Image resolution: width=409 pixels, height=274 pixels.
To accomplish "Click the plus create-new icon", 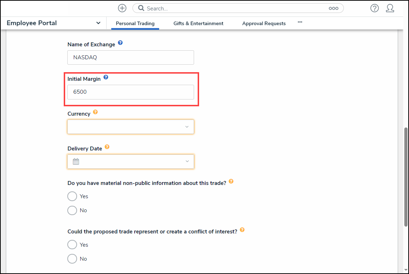I will tap(122, 8).
